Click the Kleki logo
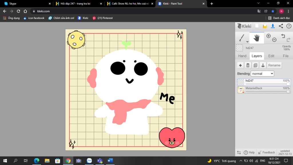 coord(244,26)
